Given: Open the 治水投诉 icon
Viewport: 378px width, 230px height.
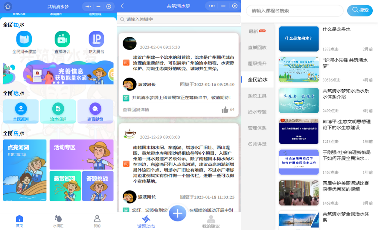Looking at the screenshot, I should coord(58,109).
